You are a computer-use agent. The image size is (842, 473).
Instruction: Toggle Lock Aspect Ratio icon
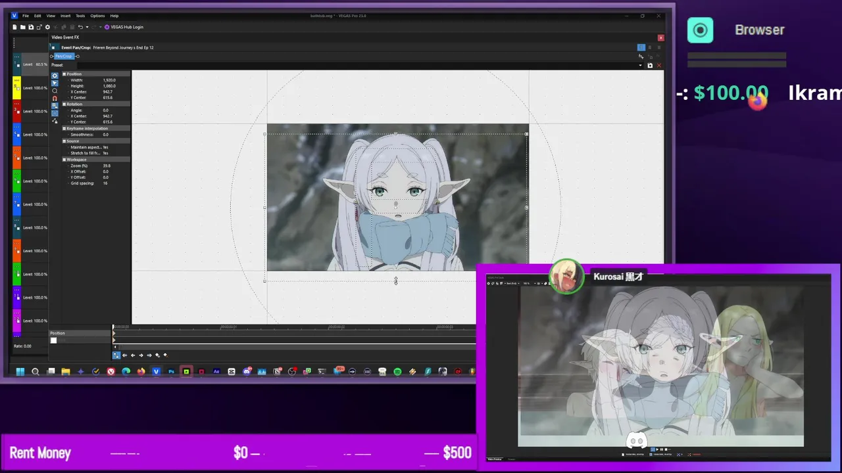pos(55,105)
